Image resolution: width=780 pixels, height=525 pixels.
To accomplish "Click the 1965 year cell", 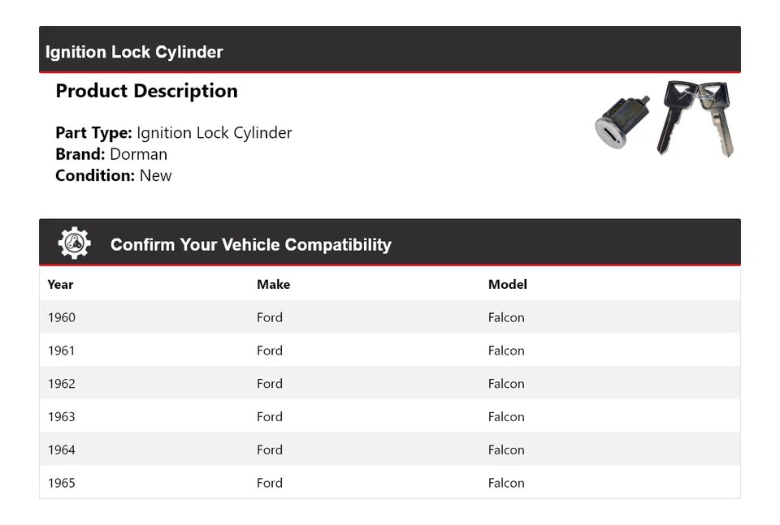I will (x=62, y=483).
